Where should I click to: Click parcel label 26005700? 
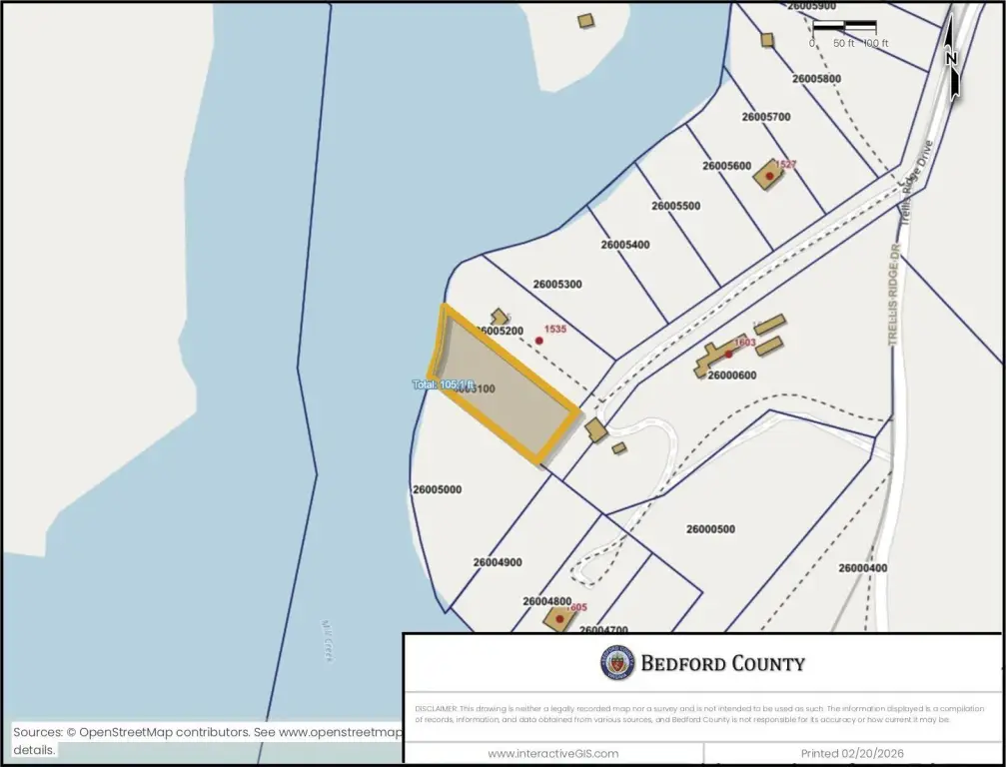pyautogui.click(x=766, y=117)
